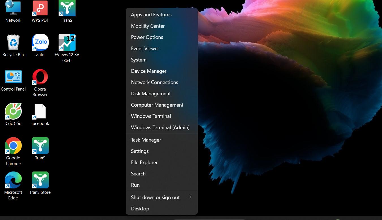Select the EViews 12 SV (x64) shortcut
Viewport: 382px width, 220px height.
pos(67,48)
